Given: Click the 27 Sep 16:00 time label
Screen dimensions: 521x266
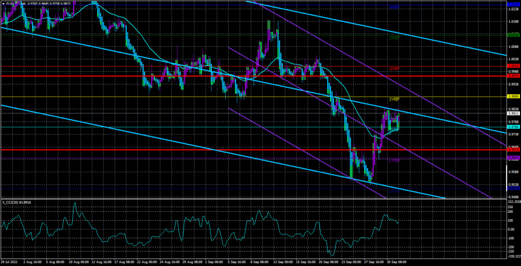Looking at the screenshot, I should (375, 263).
